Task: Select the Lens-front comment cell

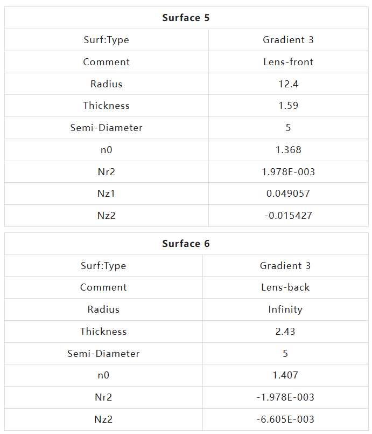Action: [x=288, y=62]
